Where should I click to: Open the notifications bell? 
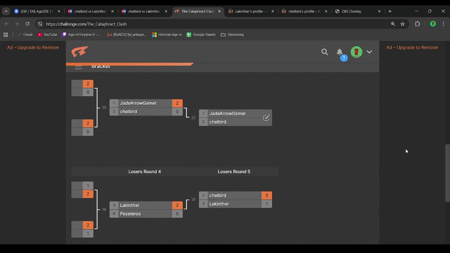click(340, 52)
